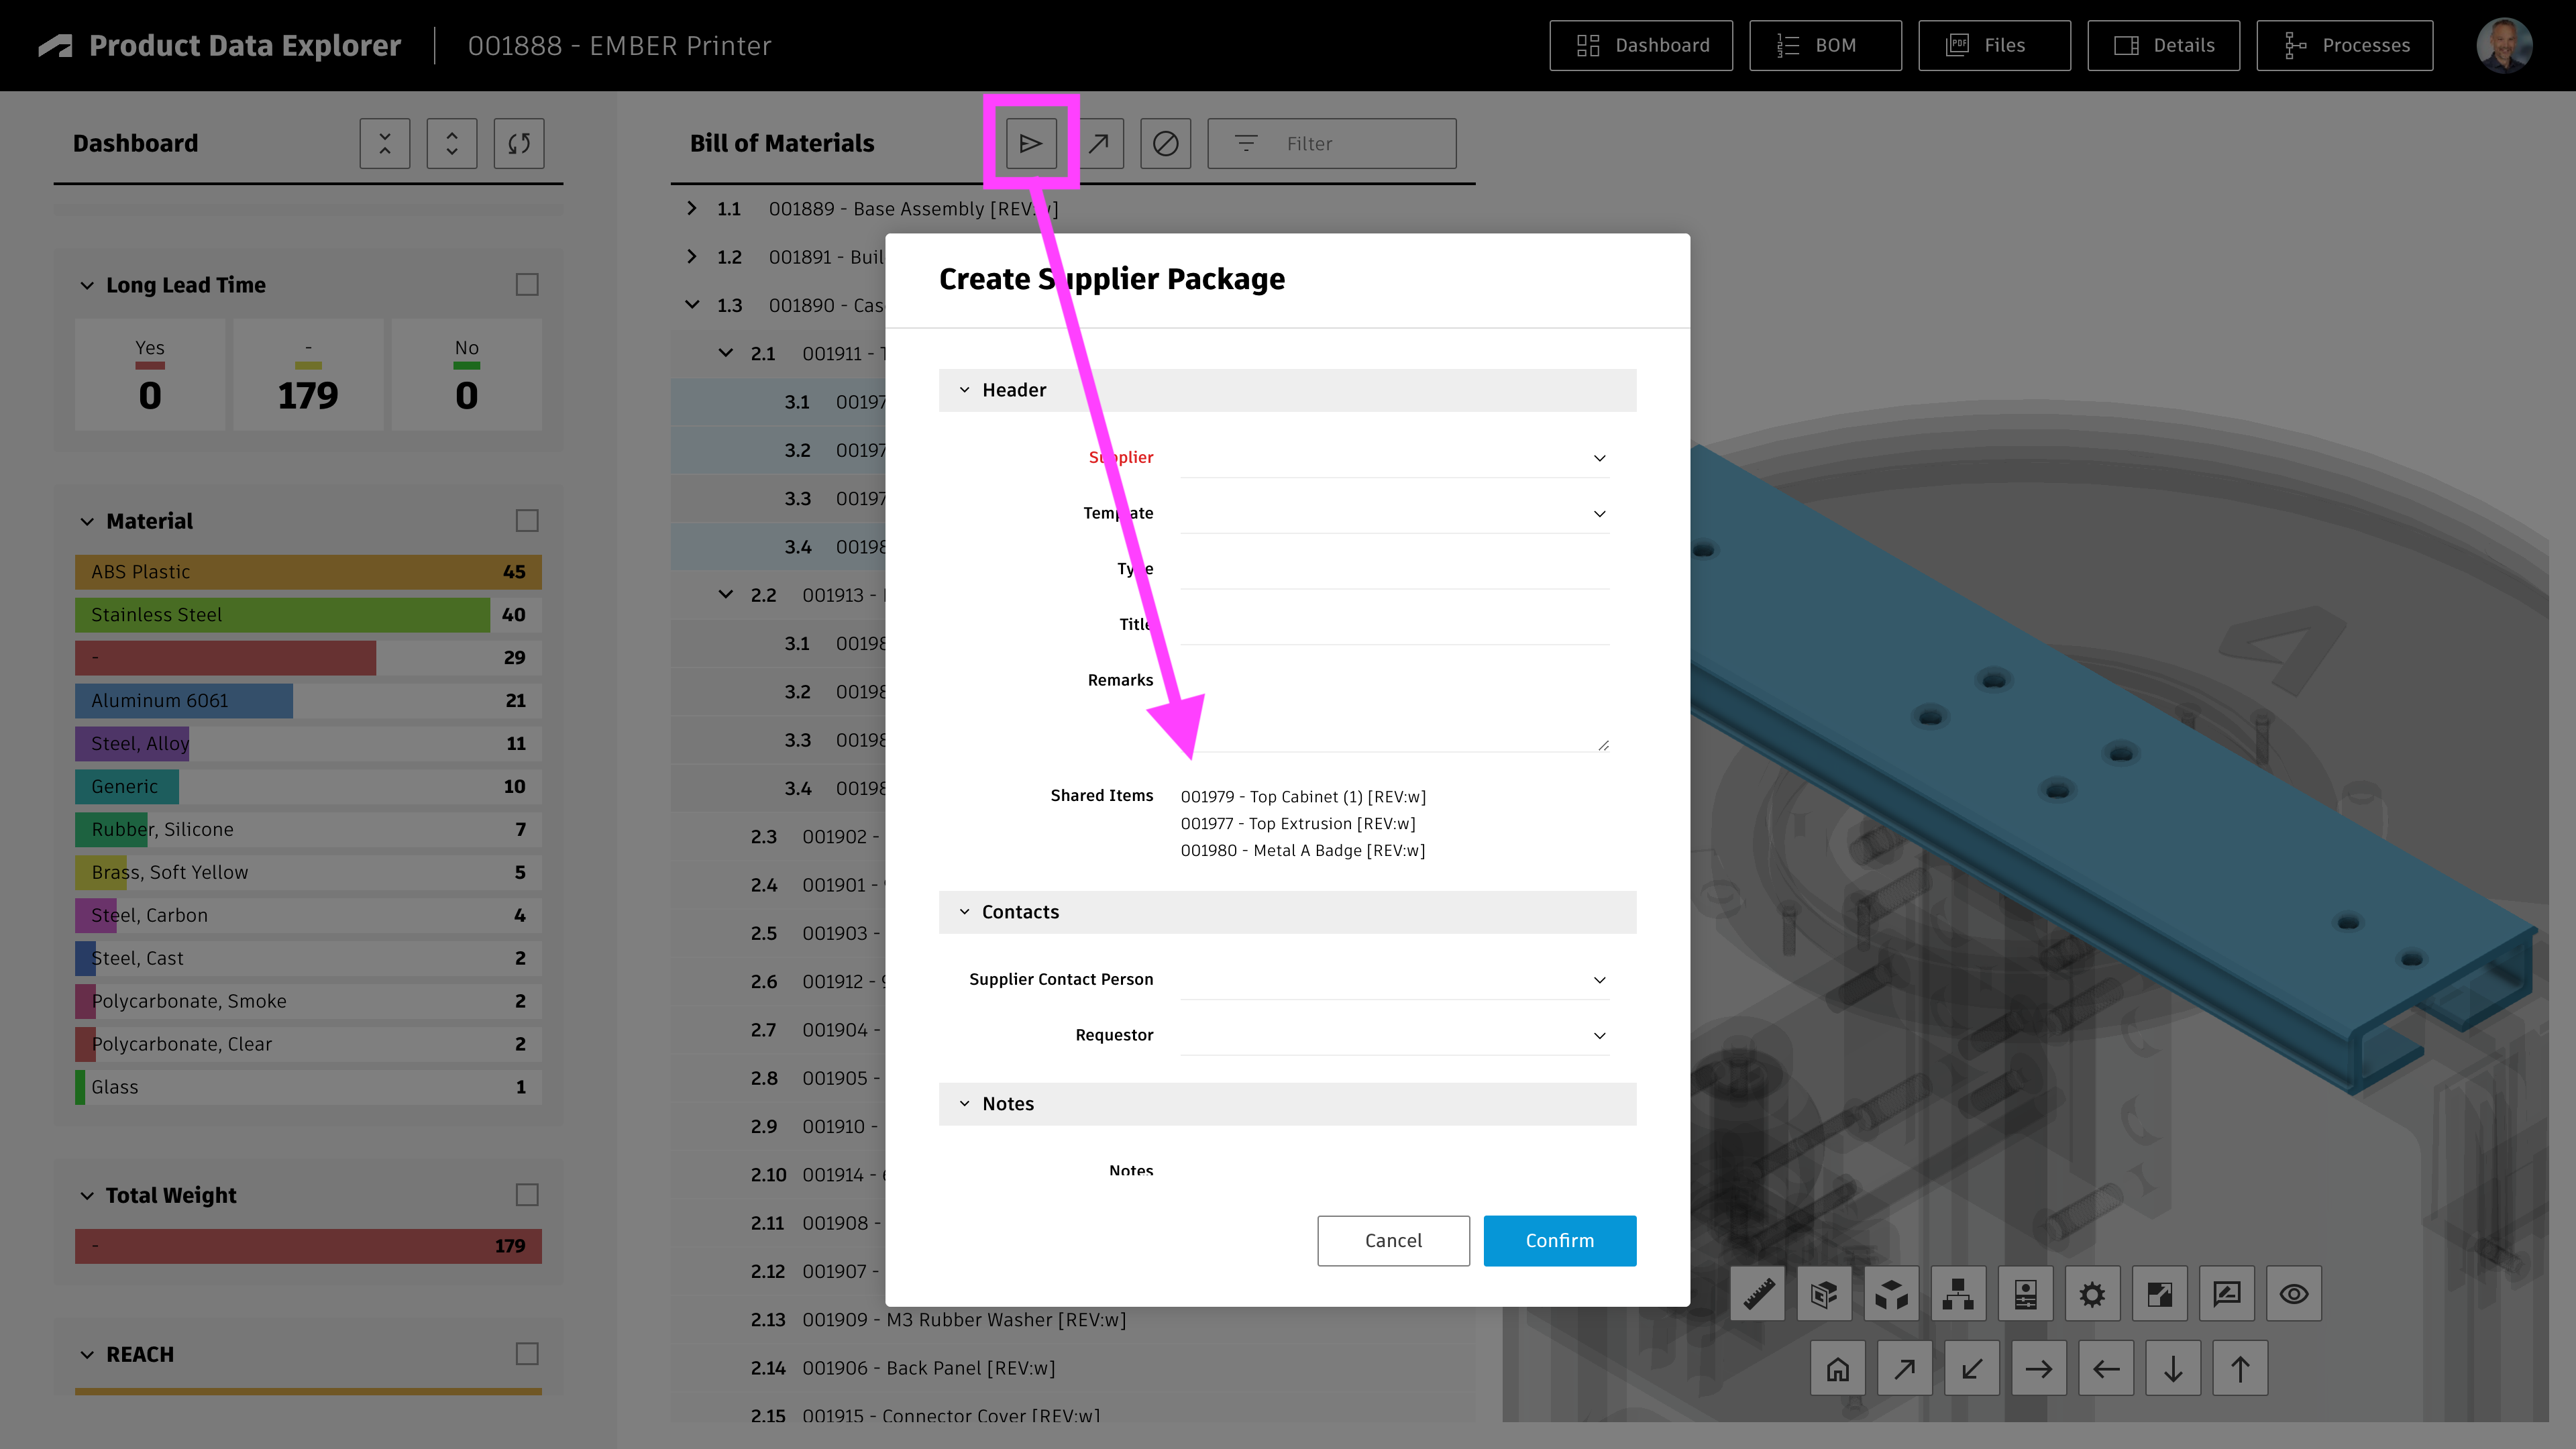This screenshot has width=2576, height=1449.
Task: Click the viewer home view icon
Action: (x=1837, y=1368)
